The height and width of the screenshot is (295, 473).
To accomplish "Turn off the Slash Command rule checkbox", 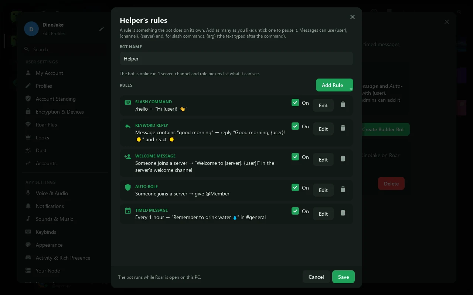I will [295, 103].
